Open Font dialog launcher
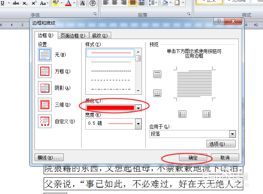This screenshot has width=263, height=194. [x=95, y=14]
